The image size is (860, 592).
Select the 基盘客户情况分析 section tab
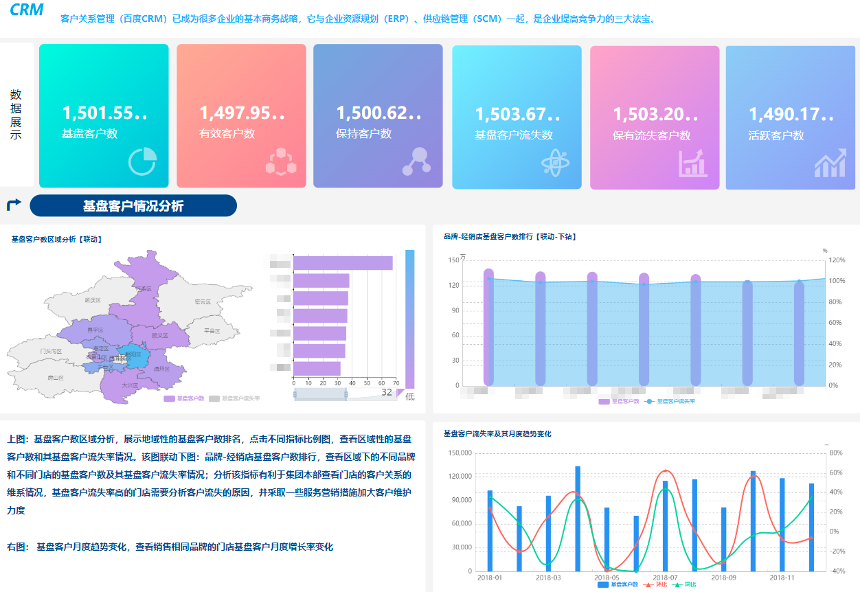[x=133, y=205]
